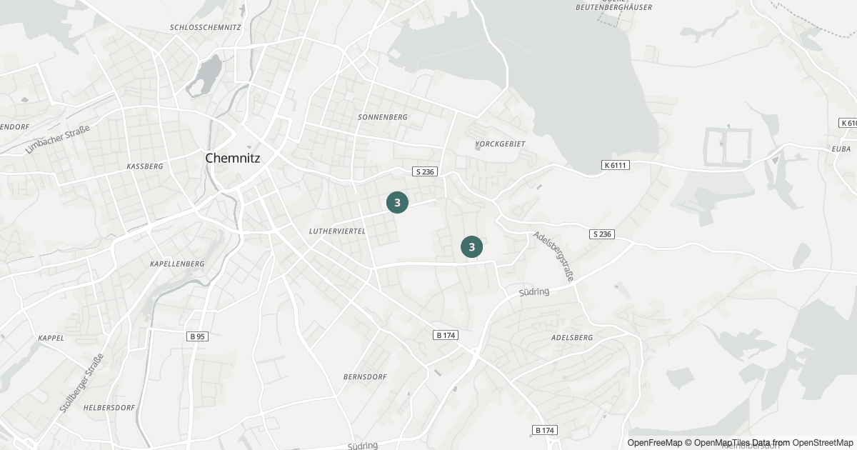Open the 3-point cluster marker beside Lutherviertel

coord(397,203)
